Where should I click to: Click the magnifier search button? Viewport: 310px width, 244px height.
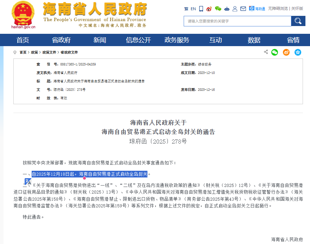point(298,21)
